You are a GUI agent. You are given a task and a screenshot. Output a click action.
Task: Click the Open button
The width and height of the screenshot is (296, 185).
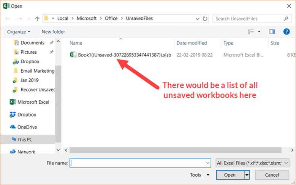230,175
